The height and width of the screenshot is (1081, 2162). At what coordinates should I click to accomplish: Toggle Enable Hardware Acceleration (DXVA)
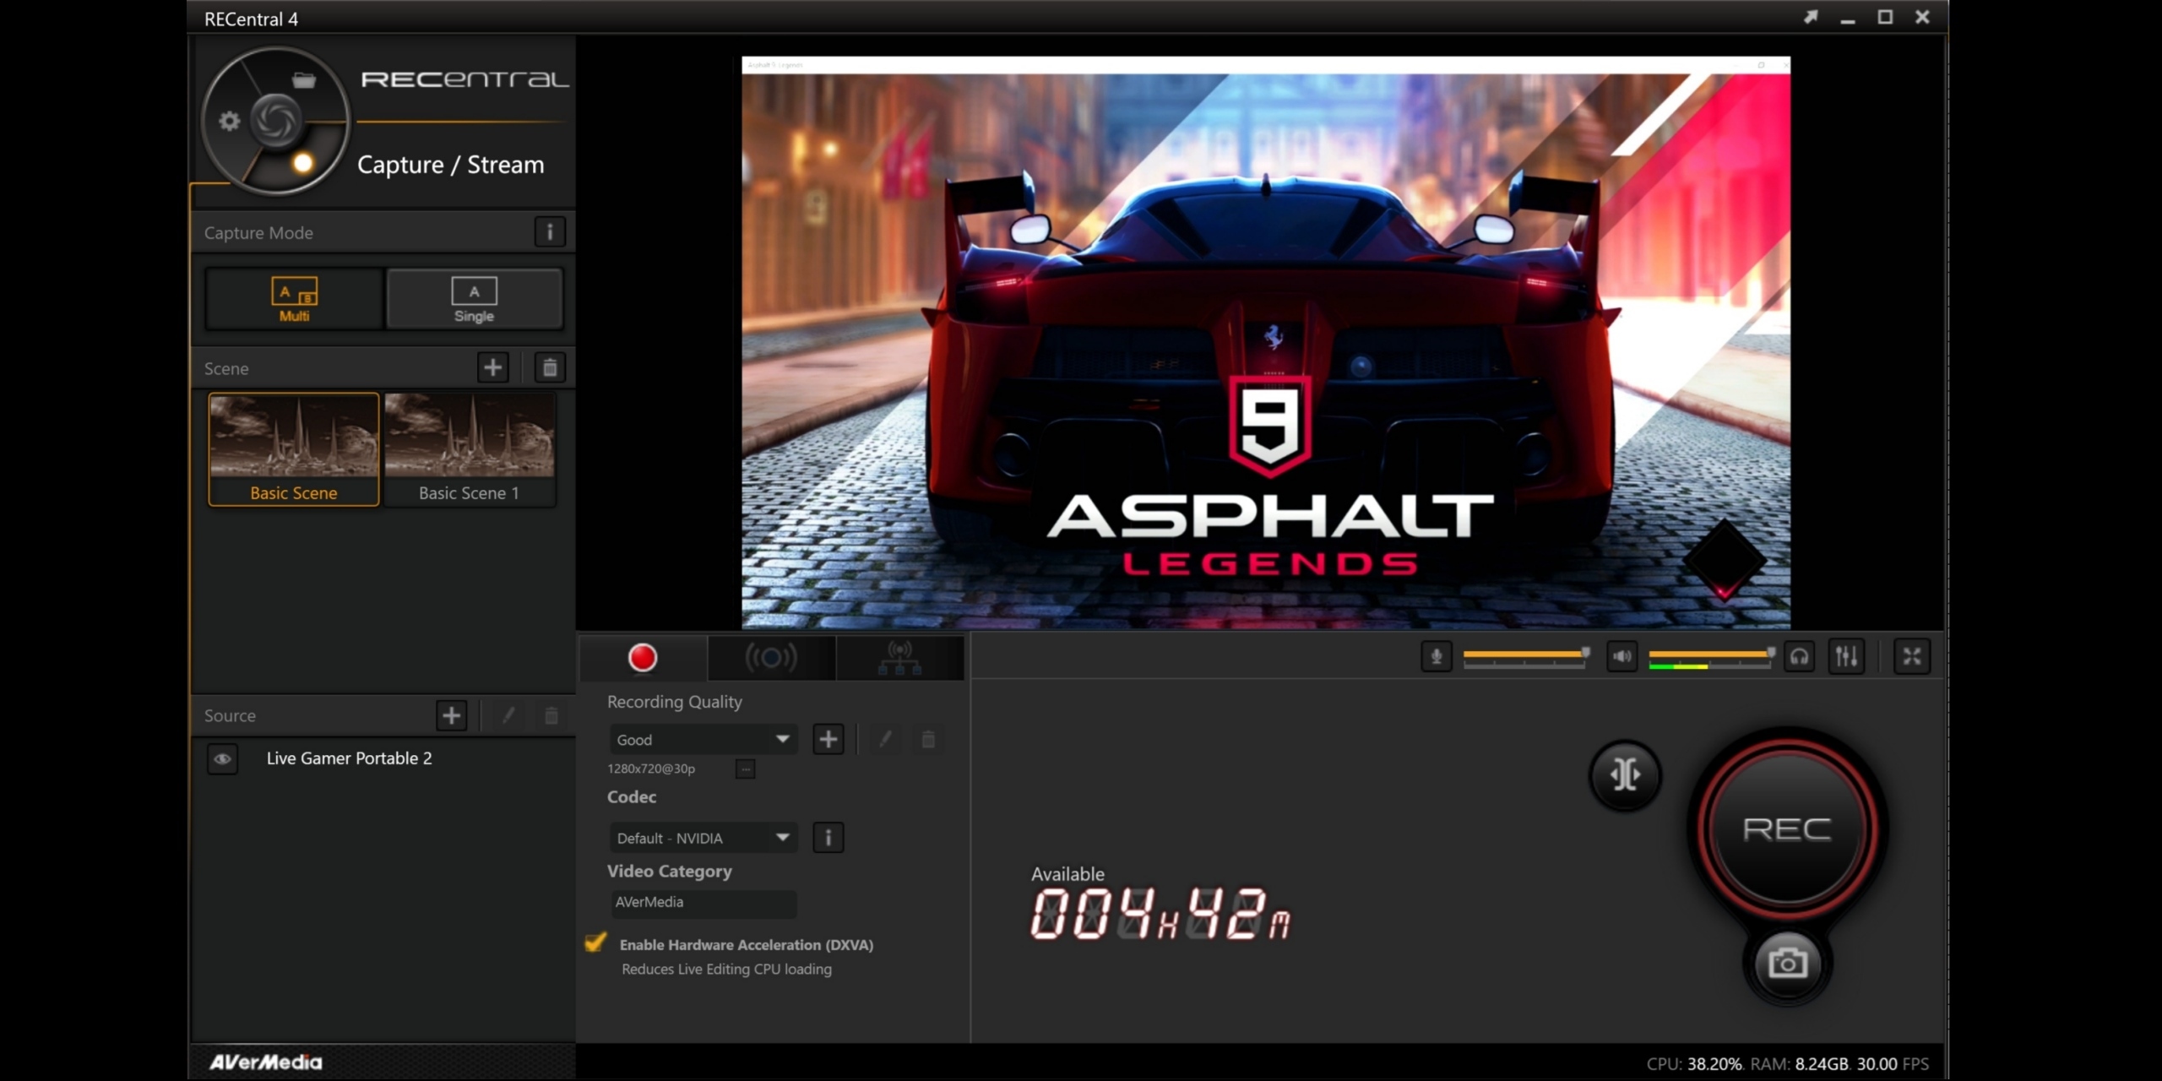point(595,942)
